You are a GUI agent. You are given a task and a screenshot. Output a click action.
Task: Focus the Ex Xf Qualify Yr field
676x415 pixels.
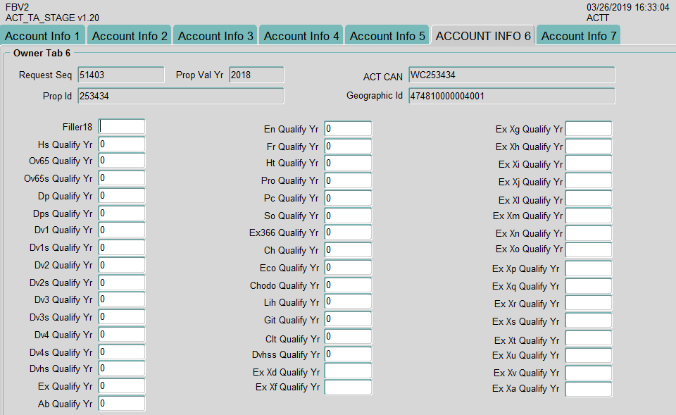(348, 387)
